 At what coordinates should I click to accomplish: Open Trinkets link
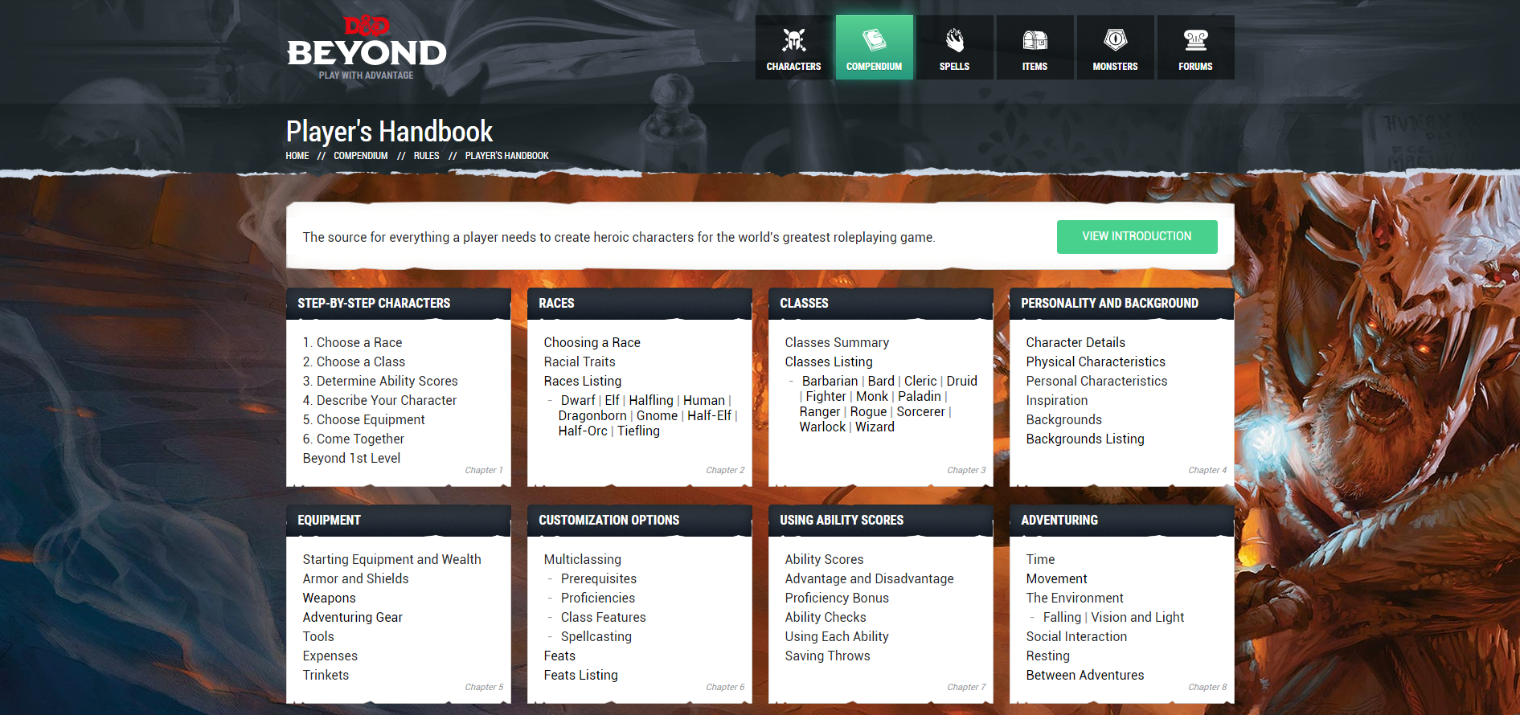326,675
